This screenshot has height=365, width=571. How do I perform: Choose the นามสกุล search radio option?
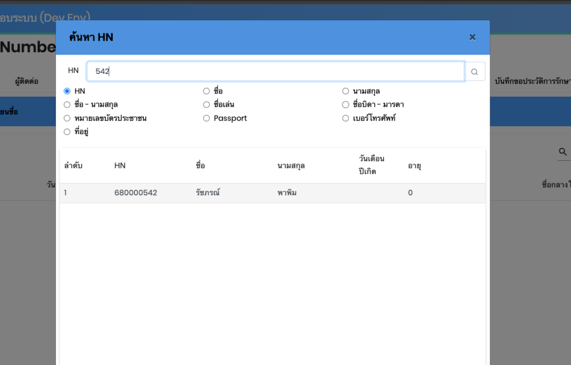(x=346, y=91)
